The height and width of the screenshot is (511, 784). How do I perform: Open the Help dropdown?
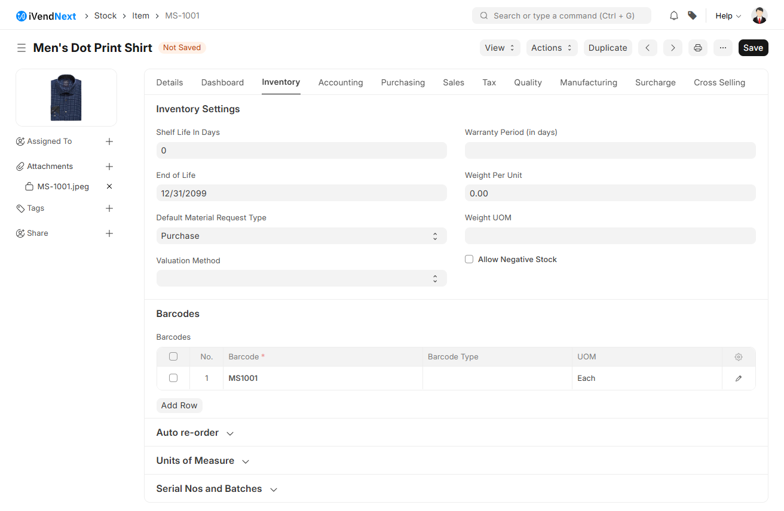pos(728,16)
